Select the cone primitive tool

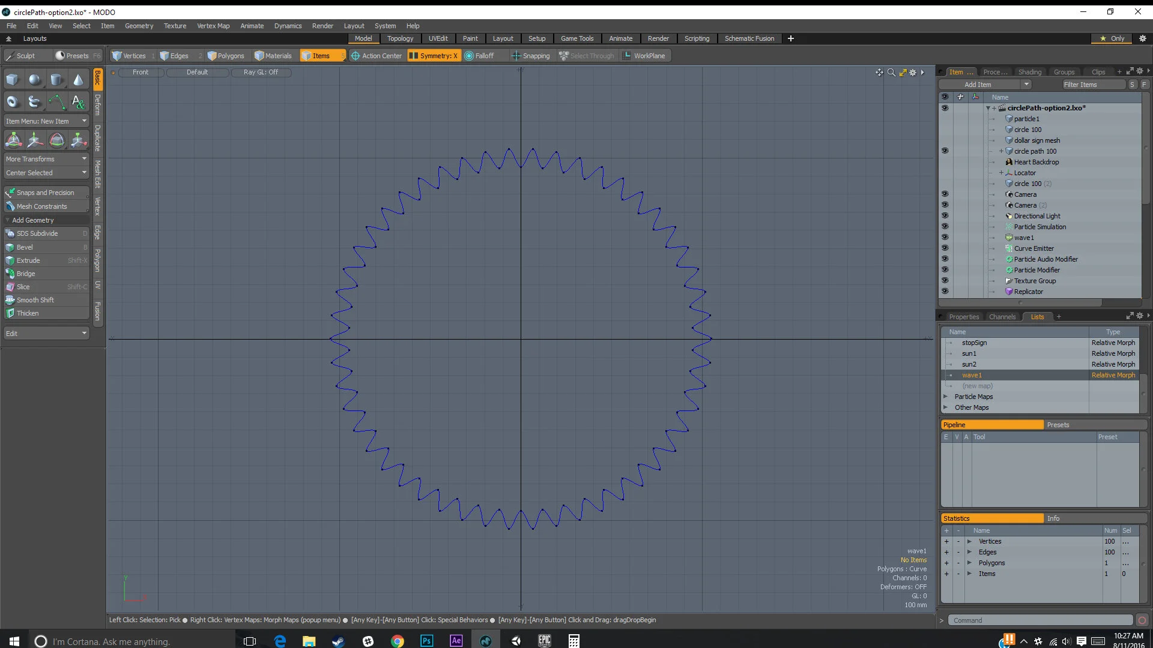point(78,80)
